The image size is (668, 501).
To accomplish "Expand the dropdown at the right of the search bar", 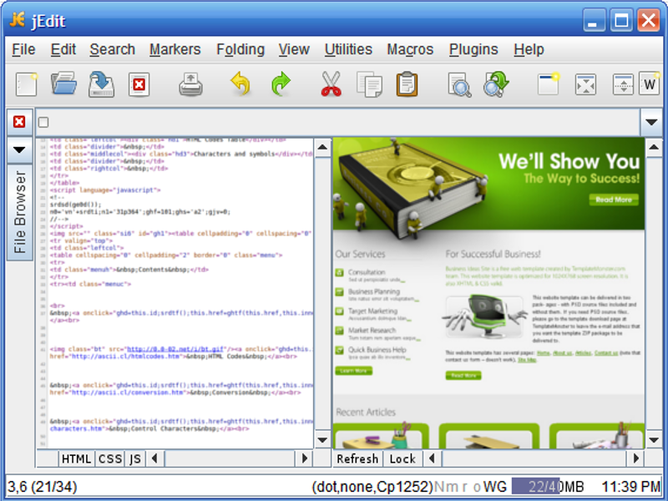I will [x=651, y=122].
